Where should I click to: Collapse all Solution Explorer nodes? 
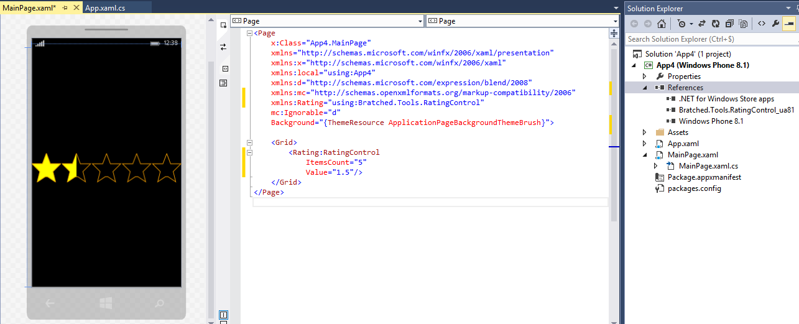coord(729,24)
